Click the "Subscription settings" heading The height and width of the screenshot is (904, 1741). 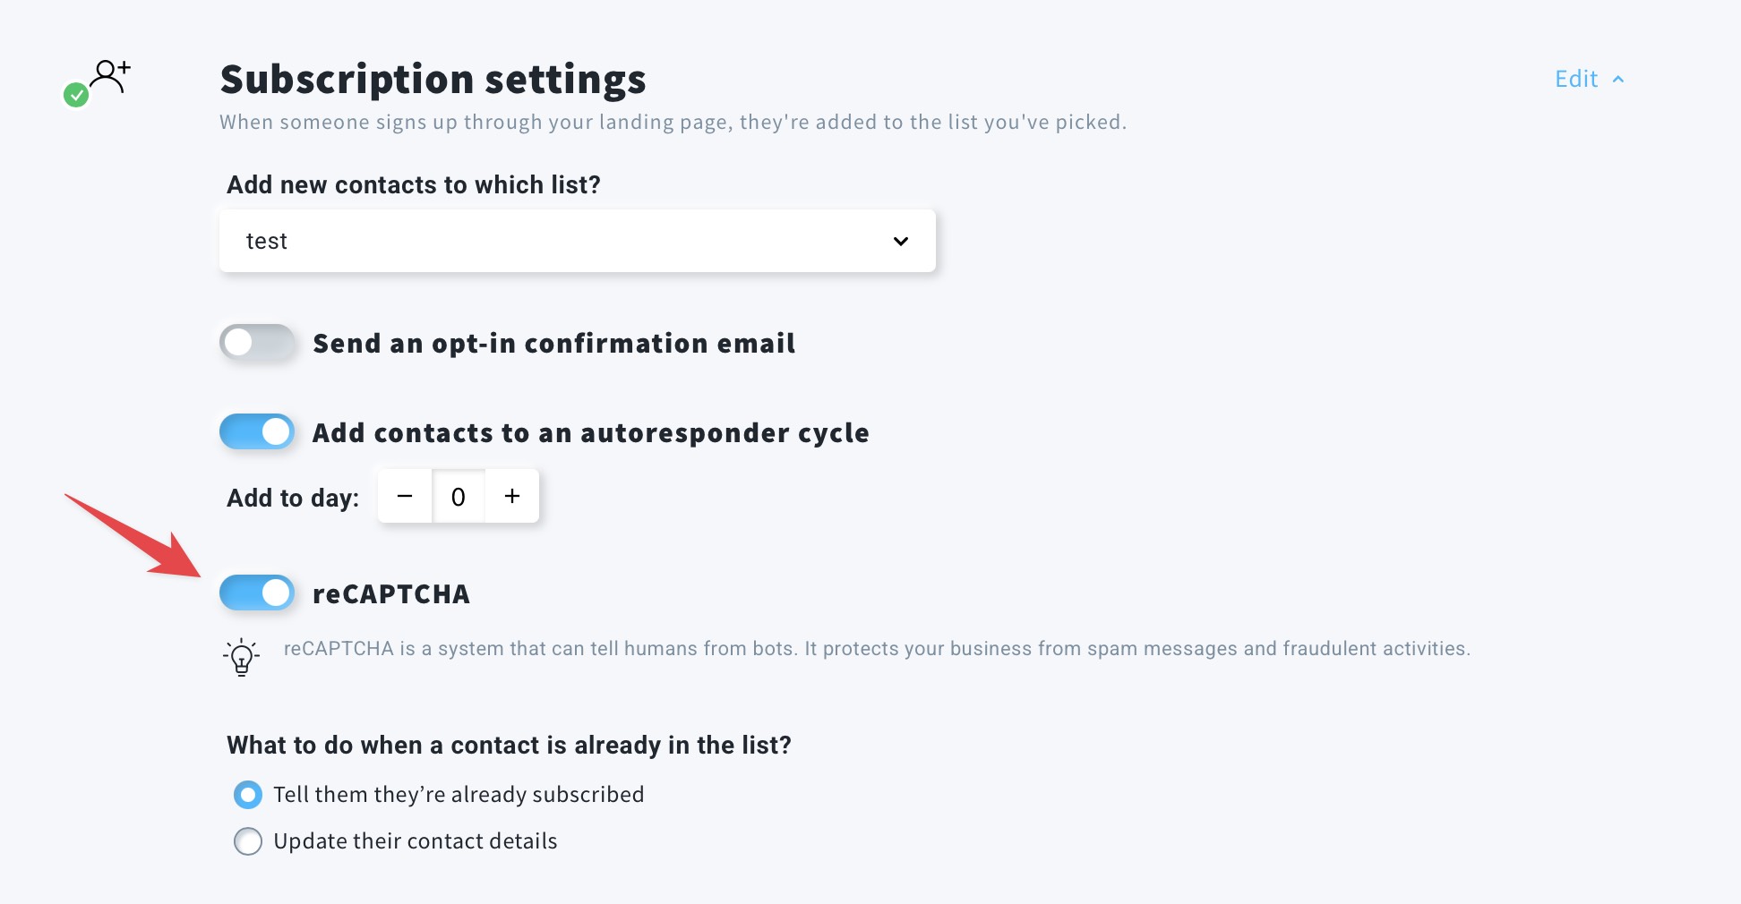[x=433, y=80]
